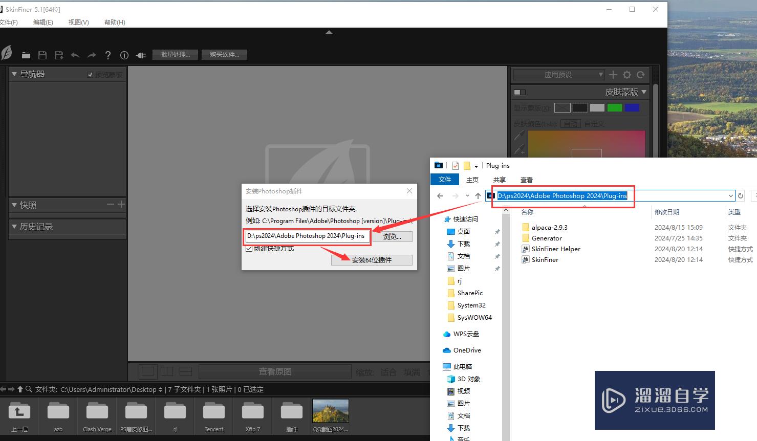This screenshot has width=757, height=441.
Task: Collapse the 快照 panel
Action: (14, 205)
